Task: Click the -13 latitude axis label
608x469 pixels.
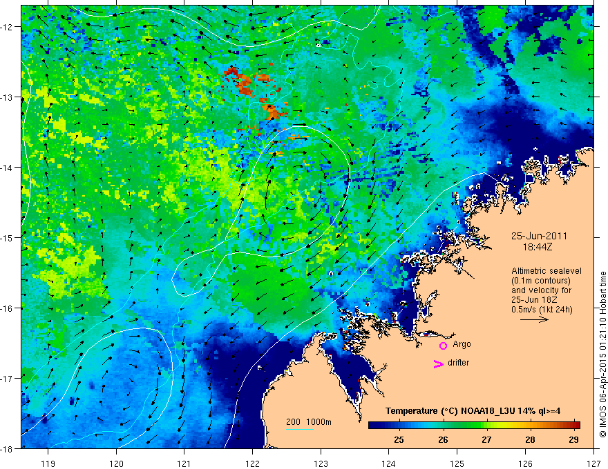Action: [x=6, y=97]
